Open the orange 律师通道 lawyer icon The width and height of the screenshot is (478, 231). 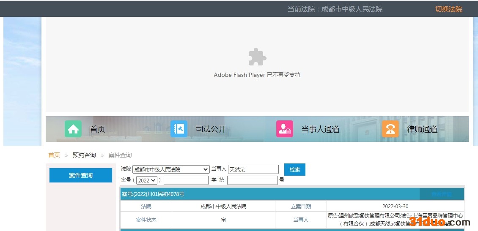[390, 129]
